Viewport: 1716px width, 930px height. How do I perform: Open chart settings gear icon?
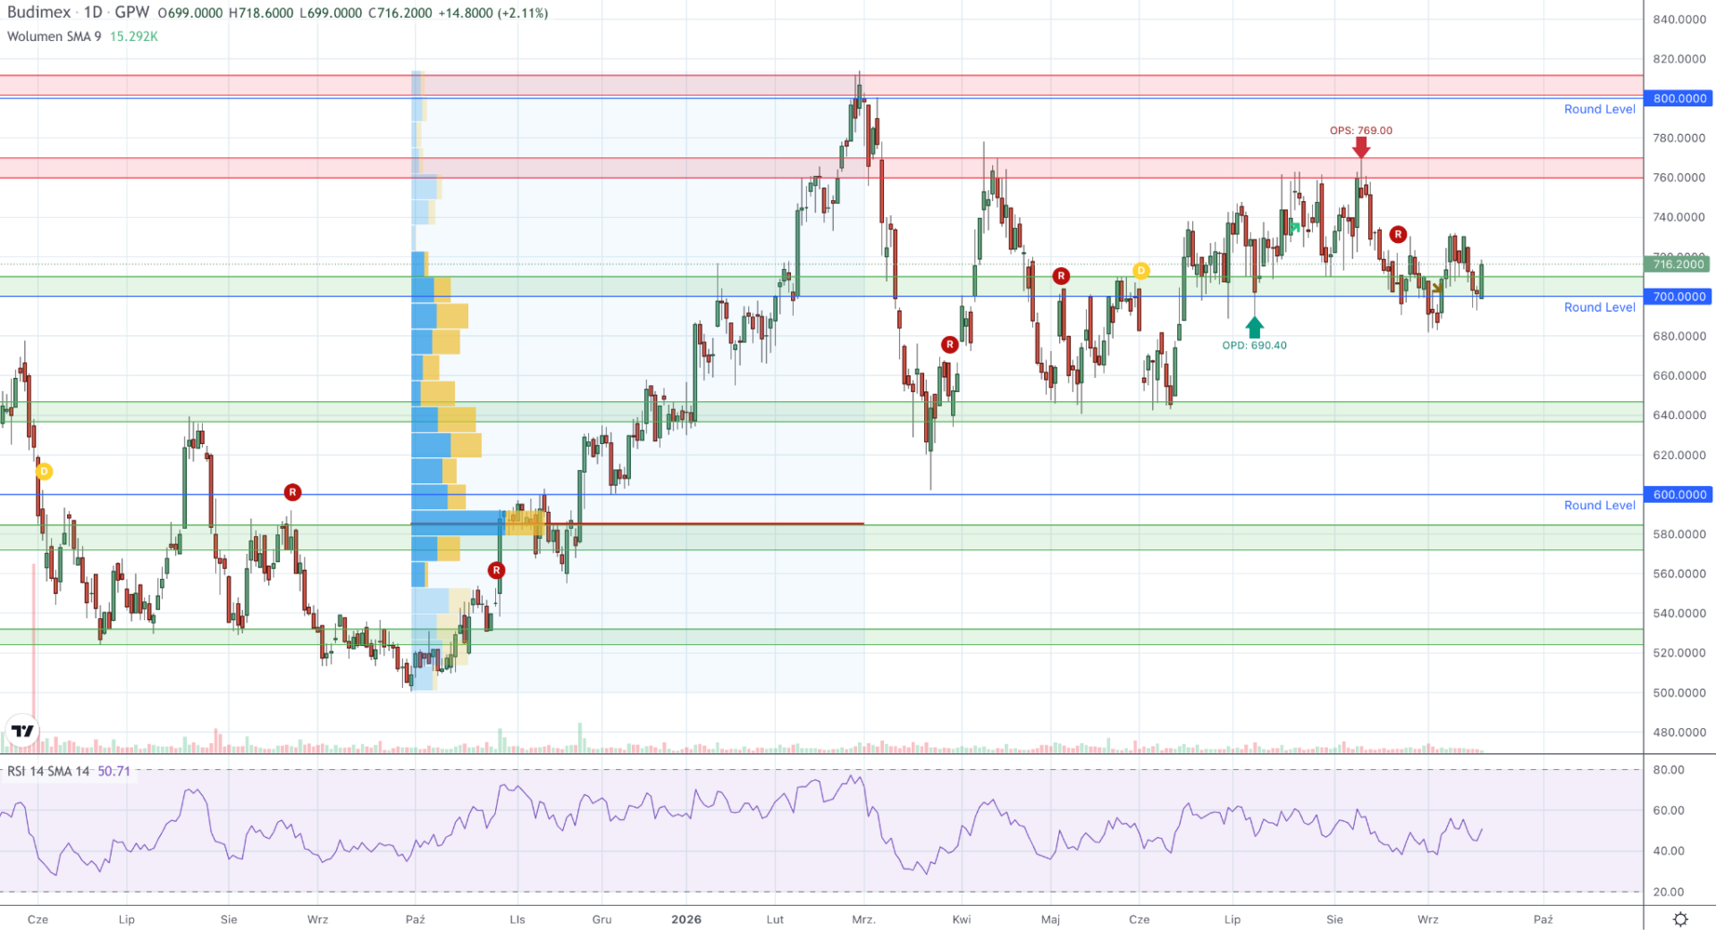1680,919
